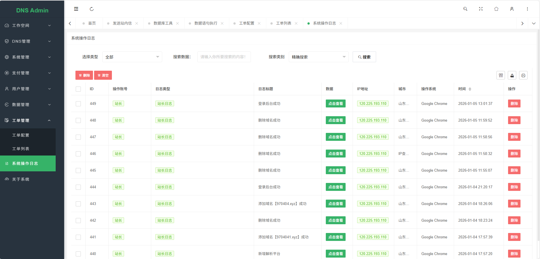
Task: Open the user profile icon
Action: click(x=512, y=9)
